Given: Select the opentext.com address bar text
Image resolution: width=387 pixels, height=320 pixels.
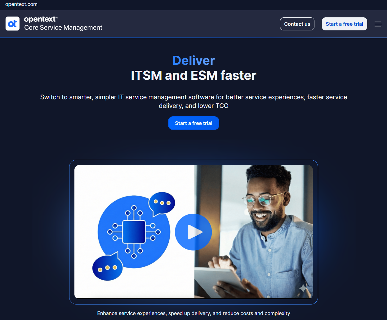Looking at the screenshot, I should pos(21,4).
